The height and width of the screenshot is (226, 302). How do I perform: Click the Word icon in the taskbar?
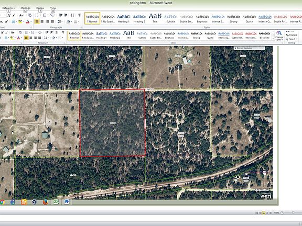pyautogui.click(x=67, y=202)
